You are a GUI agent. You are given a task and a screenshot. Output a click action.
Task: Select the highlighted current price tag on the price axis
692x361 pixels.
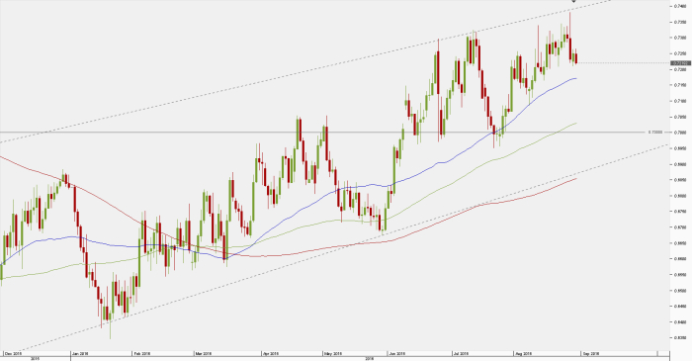click(680, 63)
